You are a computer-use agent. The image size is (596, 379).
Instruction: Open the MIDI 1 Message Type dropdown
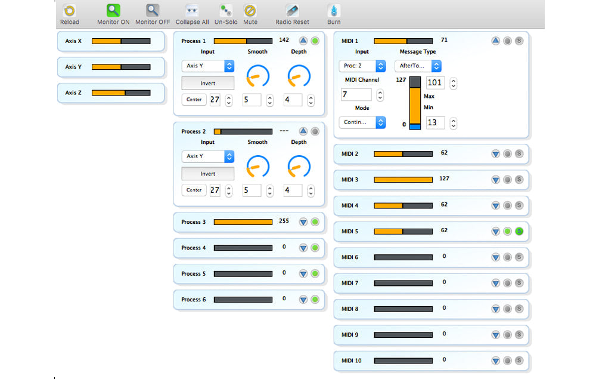pos(417,66)
